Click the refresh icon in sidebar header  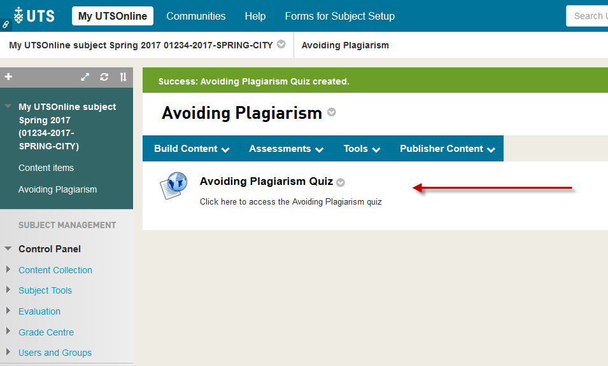[x=104, y=78]
